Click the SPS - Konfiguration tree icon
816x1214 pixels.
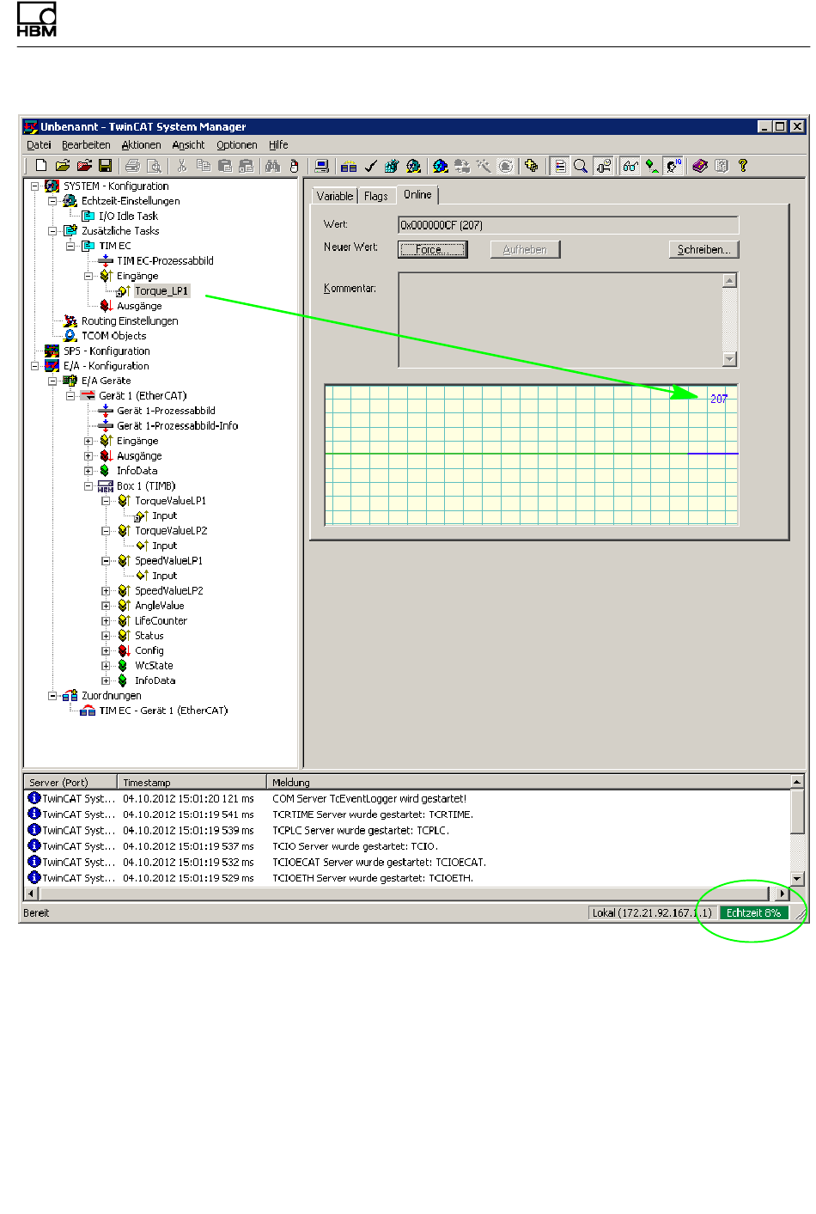click(x=52, y=351)
